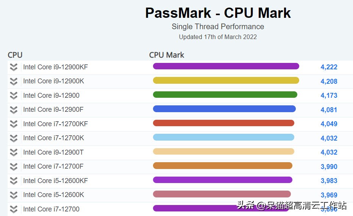Viewport: 353px width, 216px height.
Task: Click the chevron beside Intel Core i5-12600K
Action: 14,195
